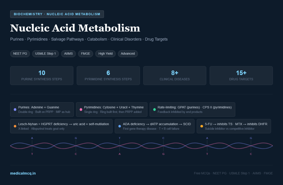The image size is (283, 185).
Task: Toggle the NEET PG exam filter
Action: 20,53
